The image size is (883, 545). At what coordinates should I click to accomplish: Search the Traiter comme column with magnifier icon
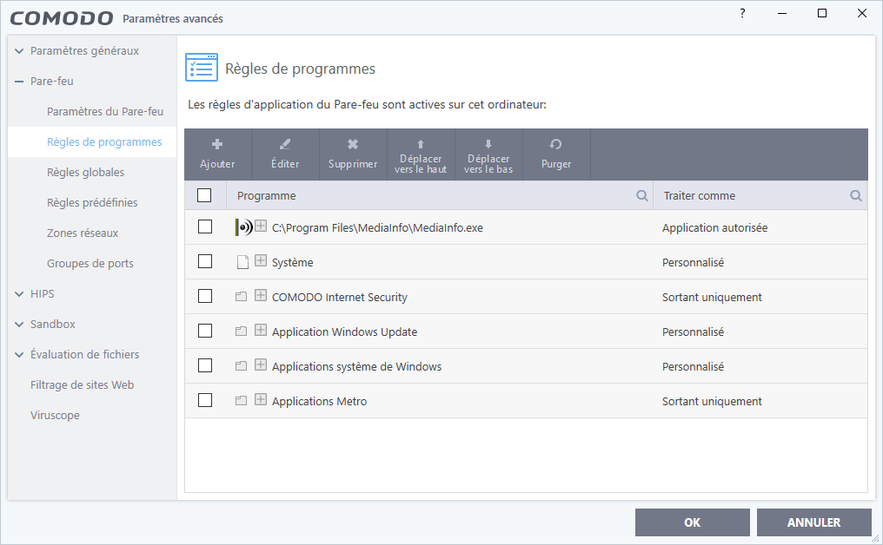point(856,196)
